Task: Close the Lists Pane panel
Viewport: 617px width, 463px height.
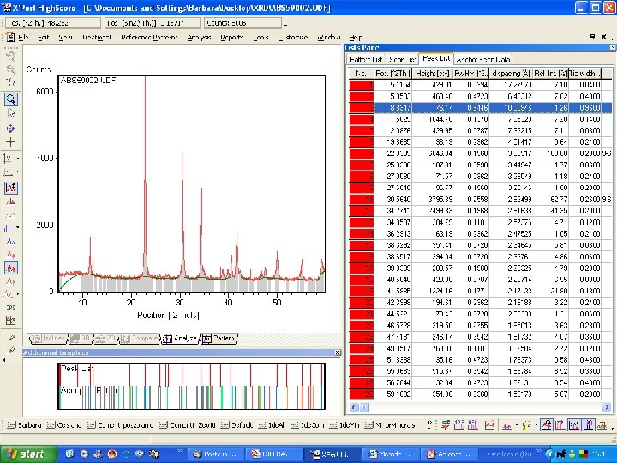Action: (613, 47)
